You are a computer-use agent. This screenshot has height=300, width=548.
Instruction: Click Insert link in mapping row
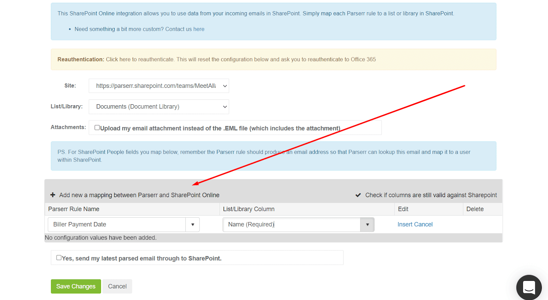(x=405, y=224)
